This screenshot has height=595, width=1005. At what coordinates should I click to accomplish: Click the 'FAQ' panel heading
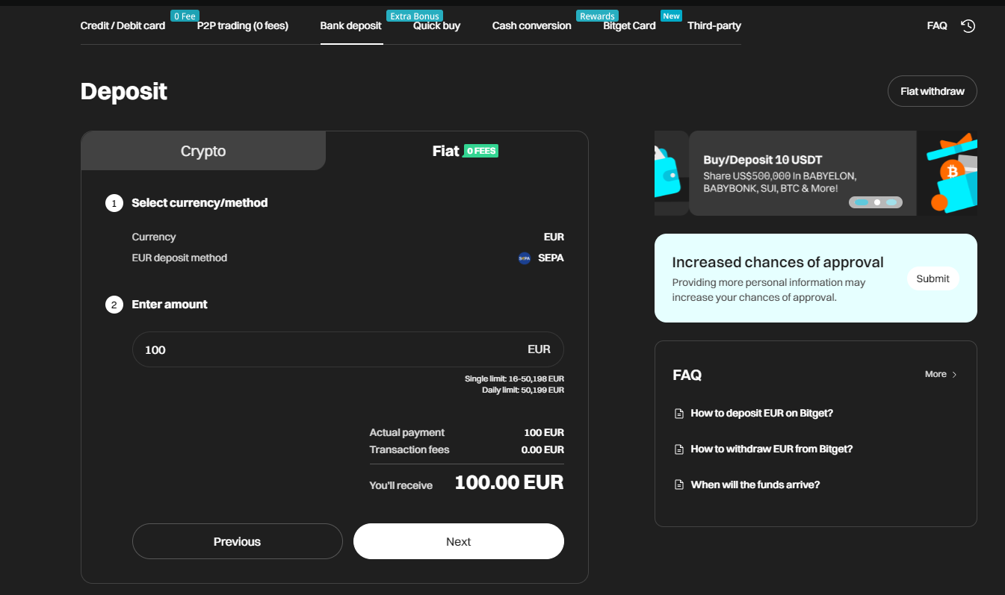click(687, 375)
